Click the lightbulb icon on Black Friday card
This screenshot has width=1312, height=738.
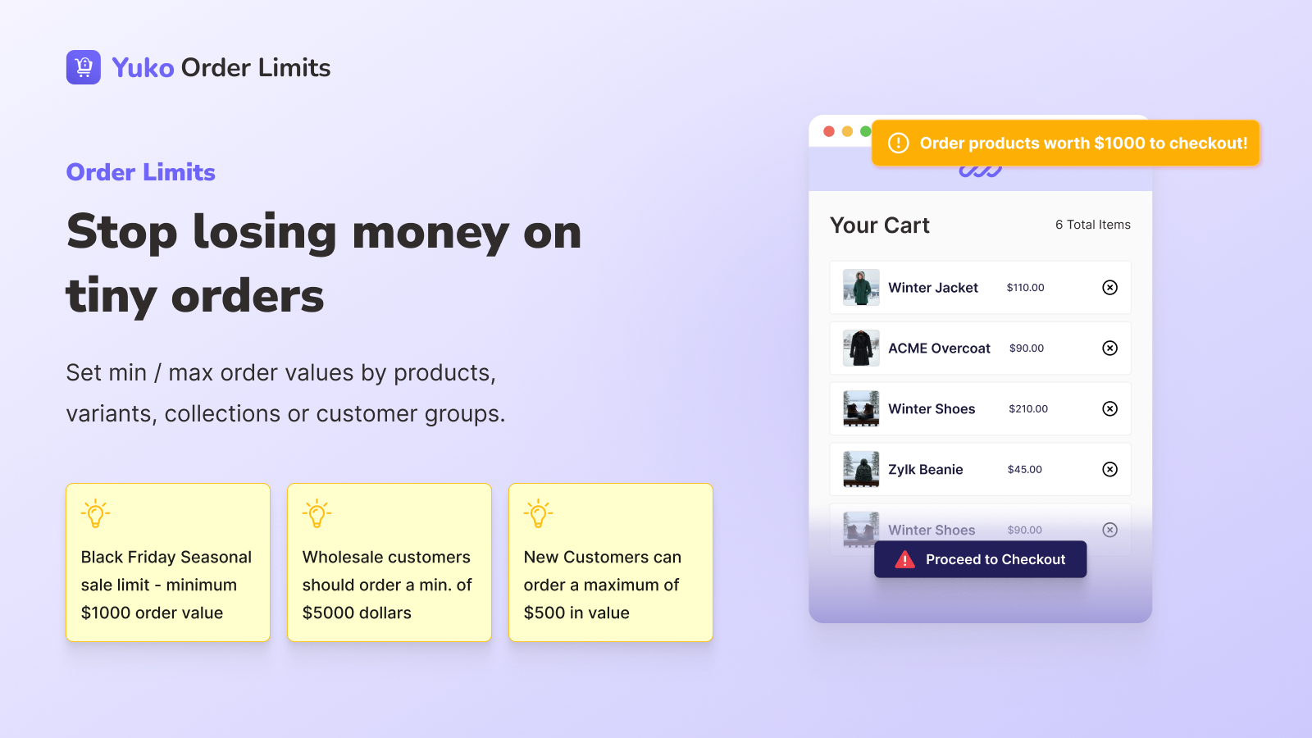[96, 513]
